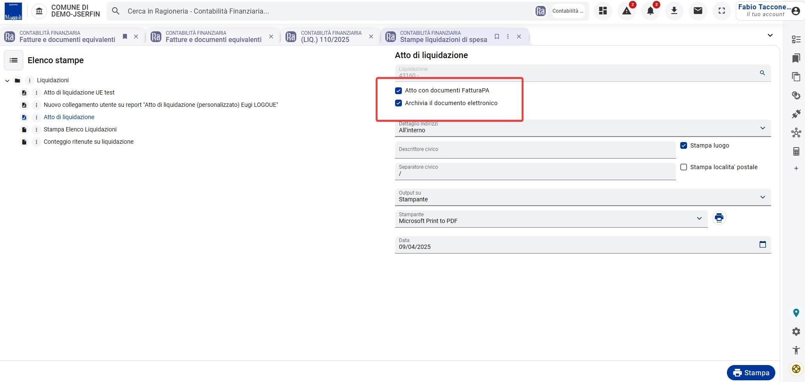Click the Stampa button
Screen dimensions: 805x382
[x=751, y=373]
